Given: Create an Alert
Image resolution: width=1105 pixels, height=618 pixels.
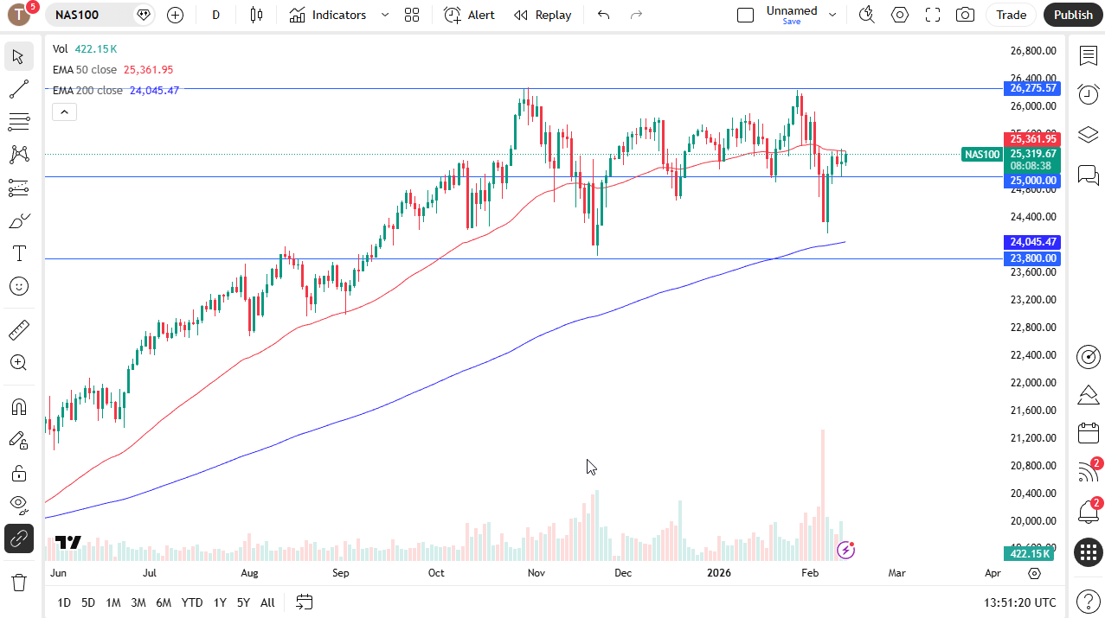Looking at the screenshot, I should 470,15.
